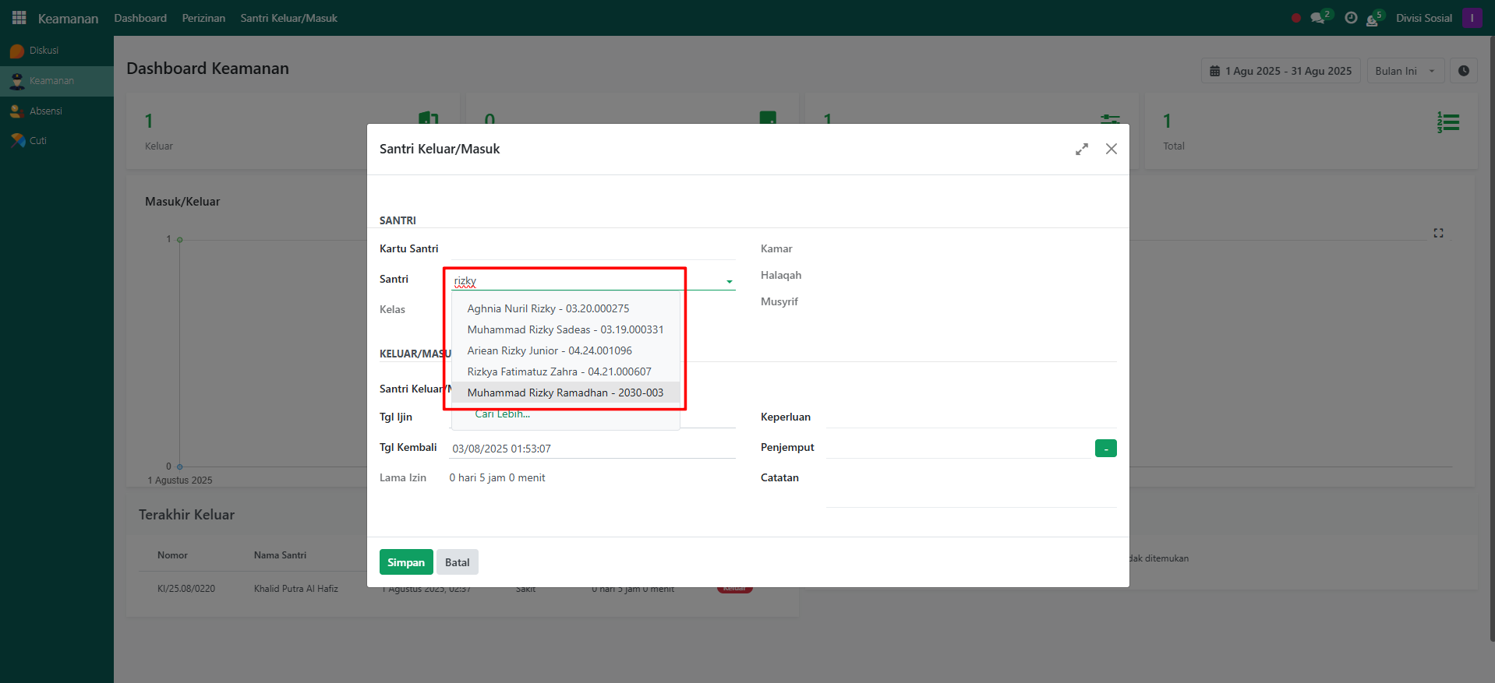
Task: Click the Simpan button
Action: pos(405,562)
